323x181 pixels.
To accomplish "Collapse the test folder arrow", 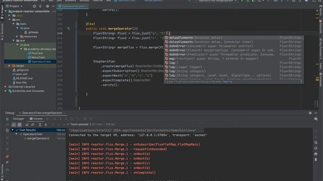I will point(14,41).
